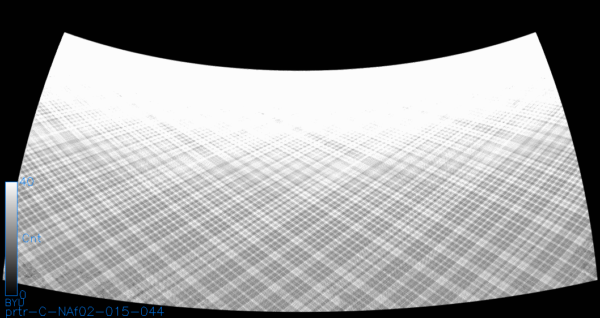Viewport: 600px width, 318px height.
Task: Select the black bottom end of the colorbar
Action: 11,290
